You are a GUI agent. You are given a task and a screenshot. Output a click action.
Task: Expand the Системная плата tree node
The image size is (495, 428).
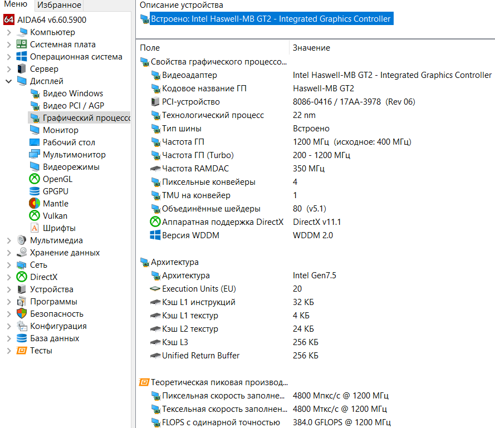click(9, 45)
